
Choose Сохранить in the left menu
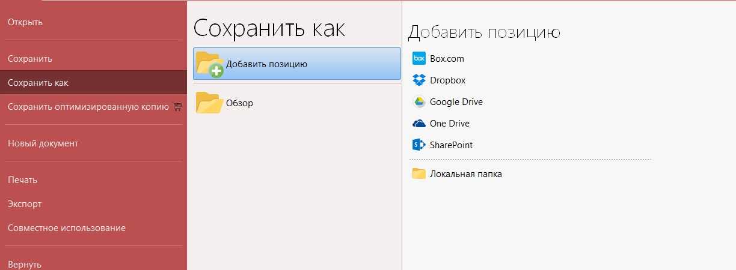coord(30,59)
